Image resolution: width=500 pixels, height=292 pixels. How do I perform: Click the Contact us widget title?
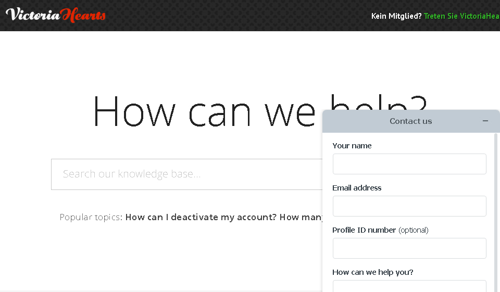(410, 121)
